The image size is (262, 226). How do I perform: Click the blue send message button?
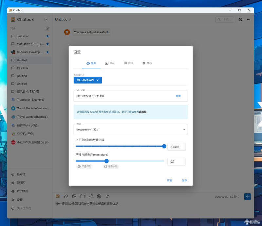pyautogui.click(x=248, y=197)
